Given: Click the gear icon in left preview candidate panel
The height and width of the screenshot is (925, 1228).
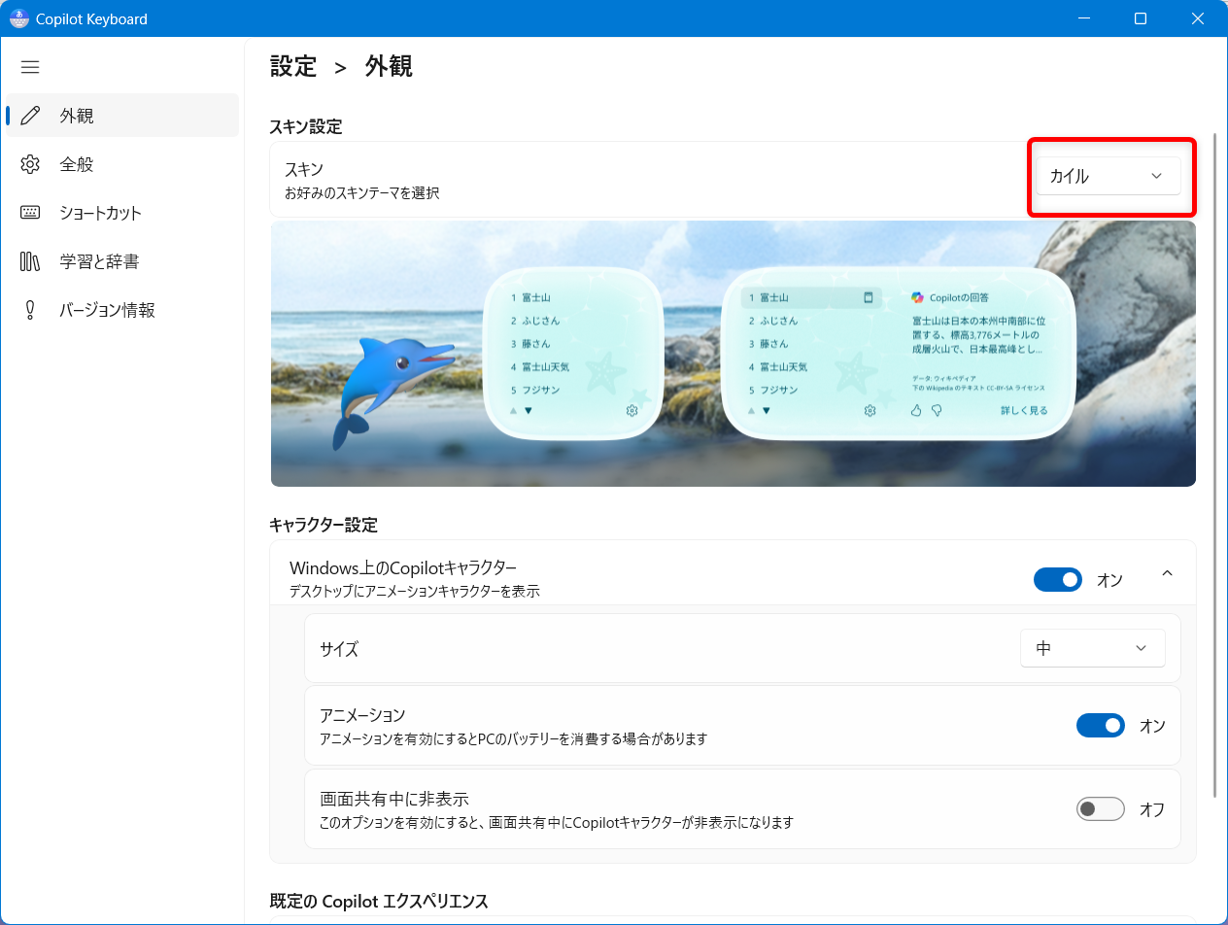Looking at the screenshot, I should point(632,411).
